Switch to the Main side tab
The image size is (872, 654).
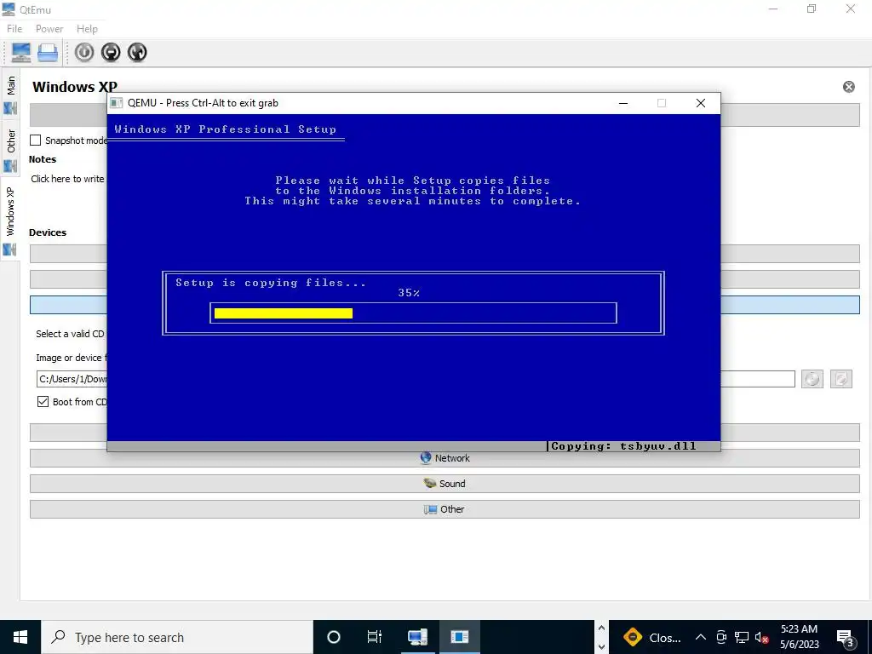click(10, 95)
